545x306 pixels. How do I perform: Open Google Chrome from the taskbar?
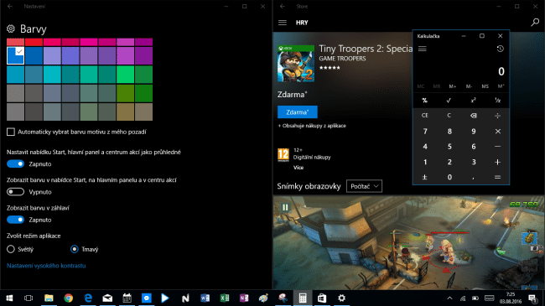[69, 298]
